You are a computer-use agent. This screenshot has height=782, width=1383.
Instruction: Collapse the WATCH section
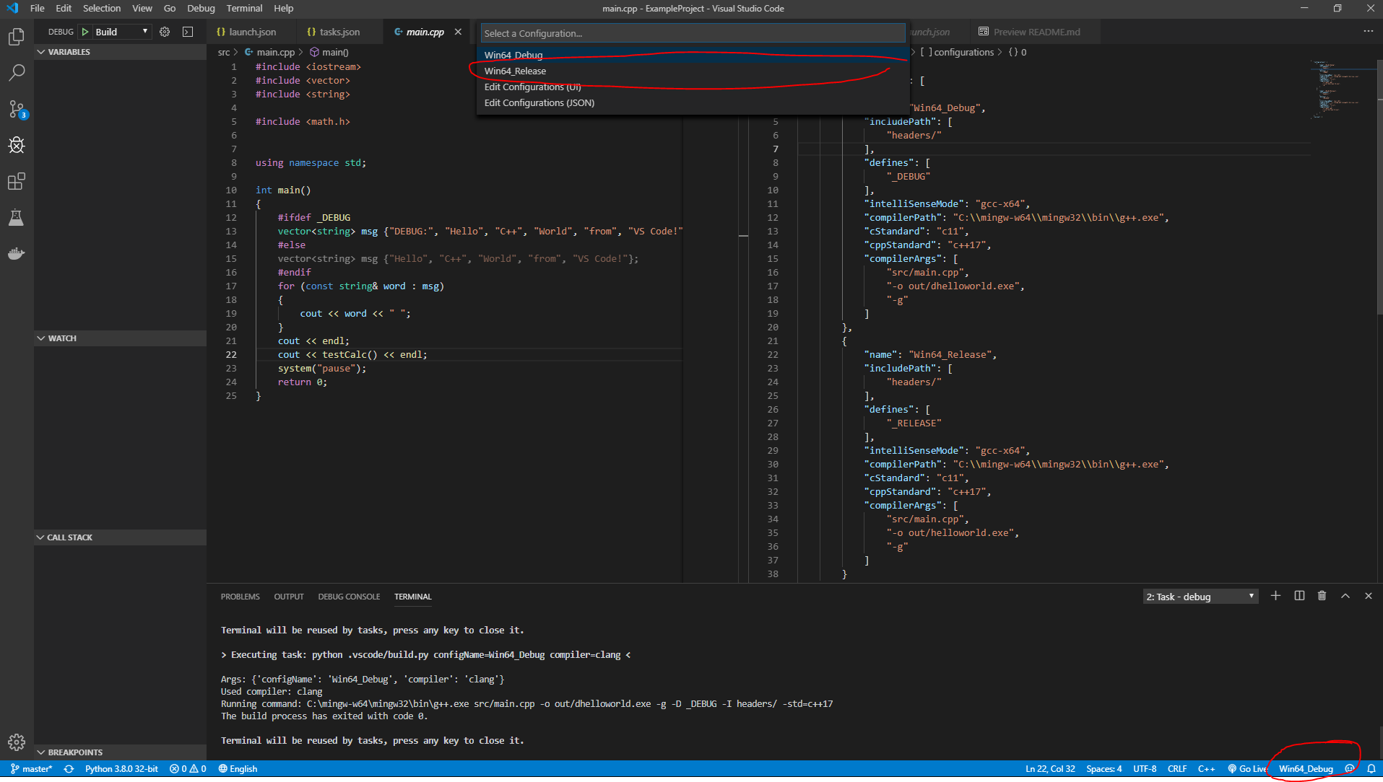click(120, 338)
